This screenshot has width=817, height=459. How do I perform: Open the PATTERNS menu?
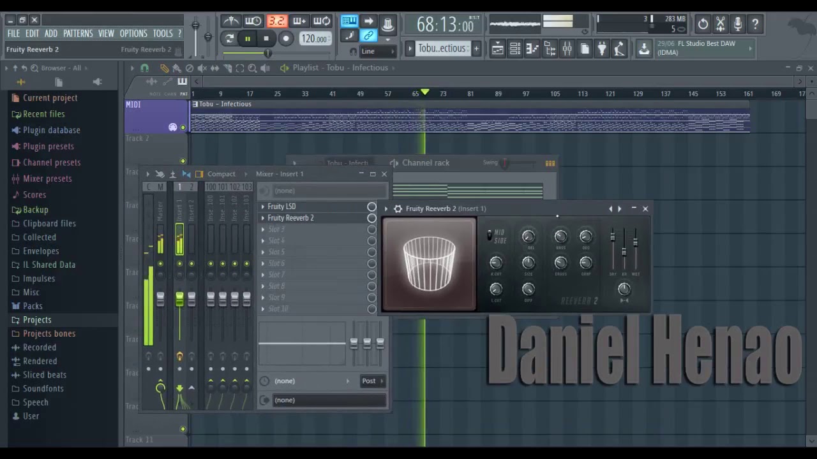coord(78,33)
